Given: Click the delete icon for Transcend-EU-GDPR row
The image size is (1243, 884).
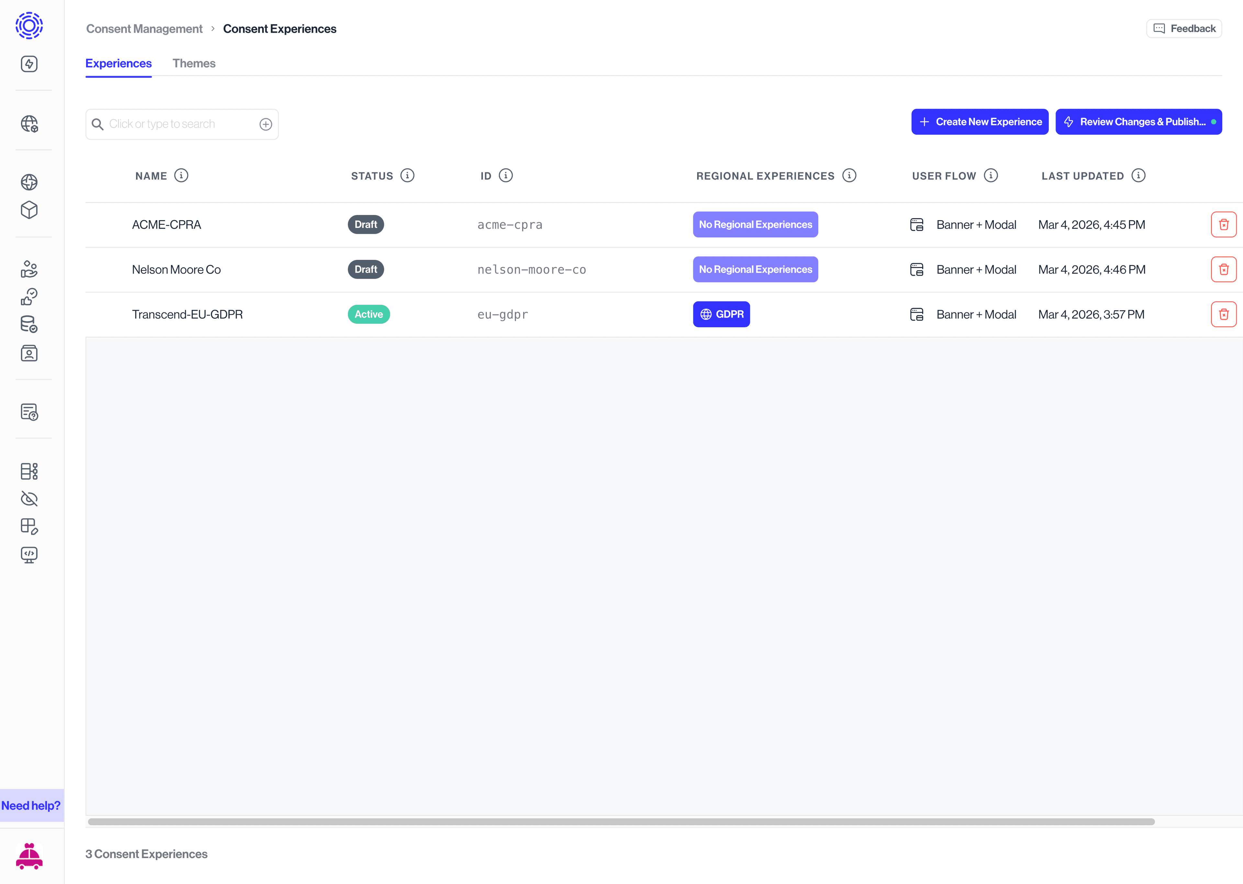Looking at the screenshot, I should tap(1224, 314).
